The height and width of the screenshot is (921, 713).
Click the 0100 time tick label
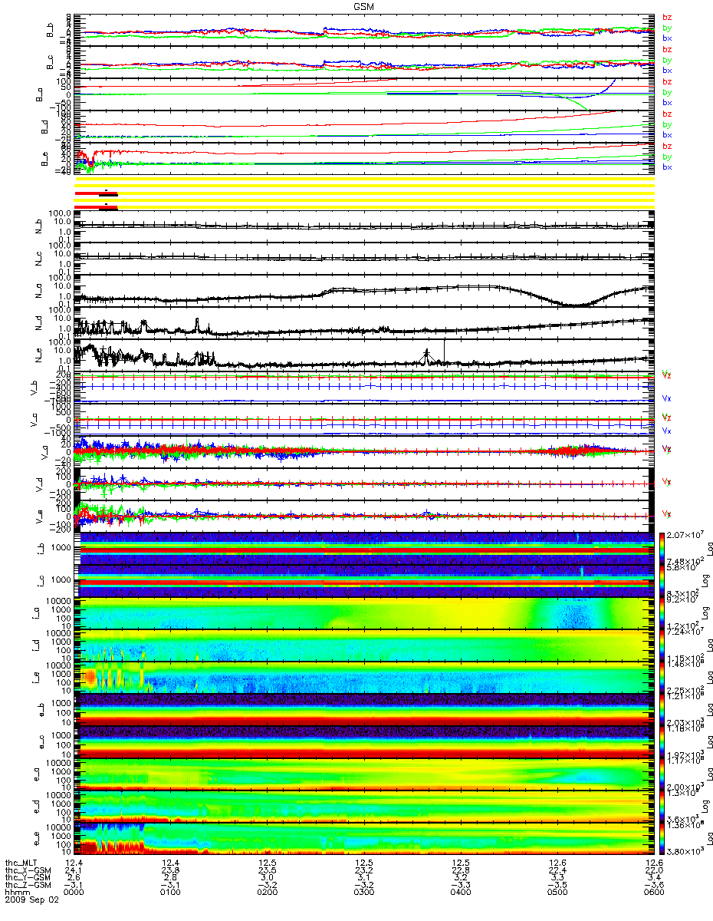pyautogui.click(x=169, y=892)
